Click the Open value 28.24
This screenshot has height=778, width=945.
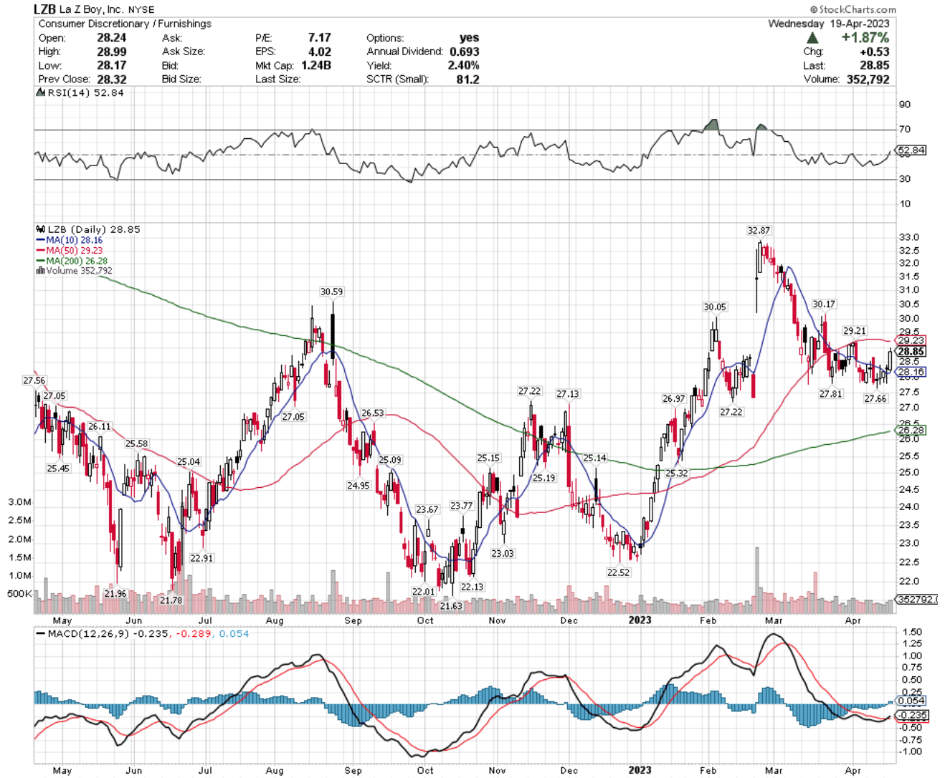[x=112, y=37]
